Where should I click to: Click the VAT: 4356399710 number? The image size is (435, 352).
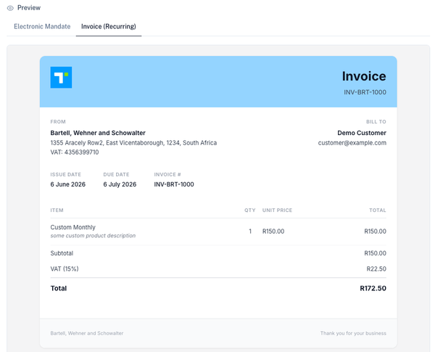point(75,152)
